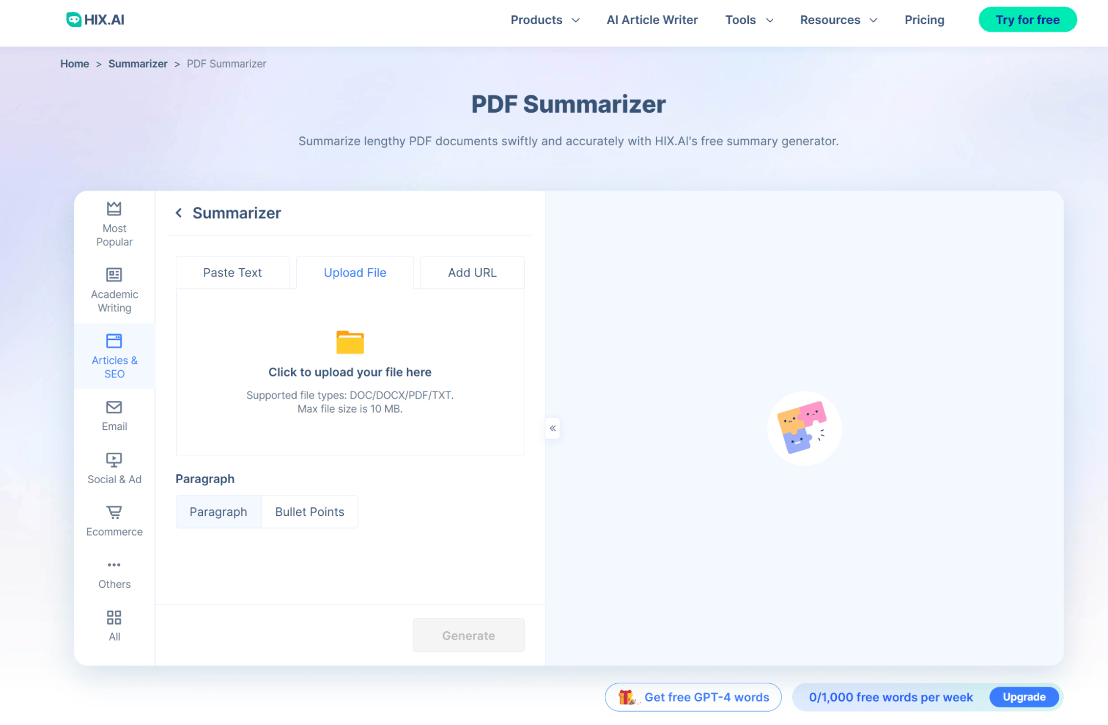Click the PDF Summarizer breadcrumb text
Screen dimensions: 1108x725
pos(226,64)
